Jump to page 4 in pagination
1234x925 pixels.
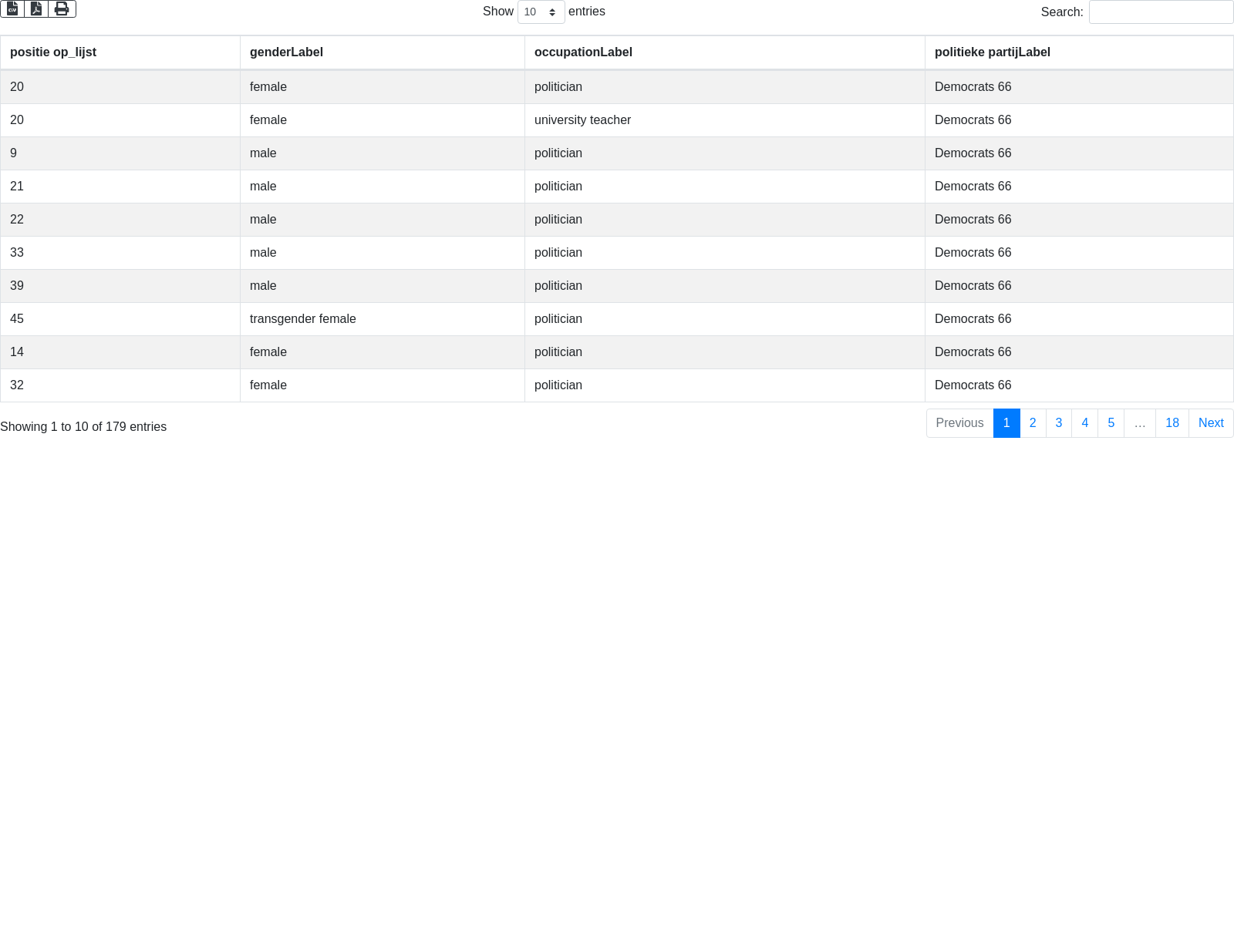(1084, 423)
